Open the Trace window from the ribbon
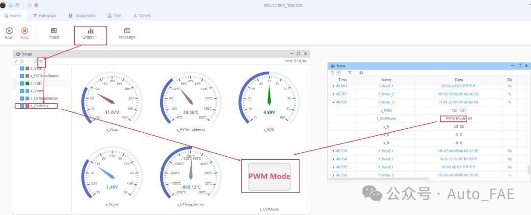This screenshot has width=531, height=215. point(54,33)
